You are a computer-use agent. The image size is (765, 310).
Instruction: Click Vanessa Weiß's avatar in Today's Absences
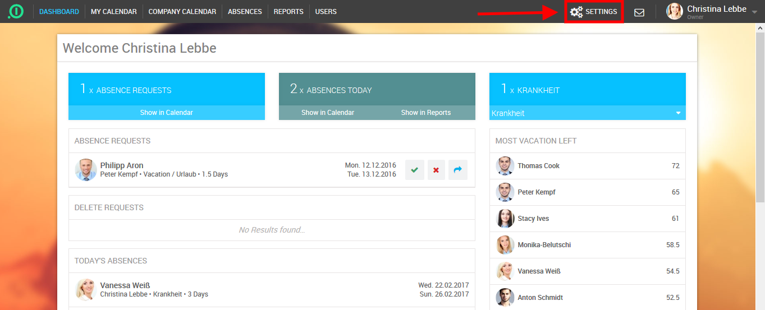[85, 289]
